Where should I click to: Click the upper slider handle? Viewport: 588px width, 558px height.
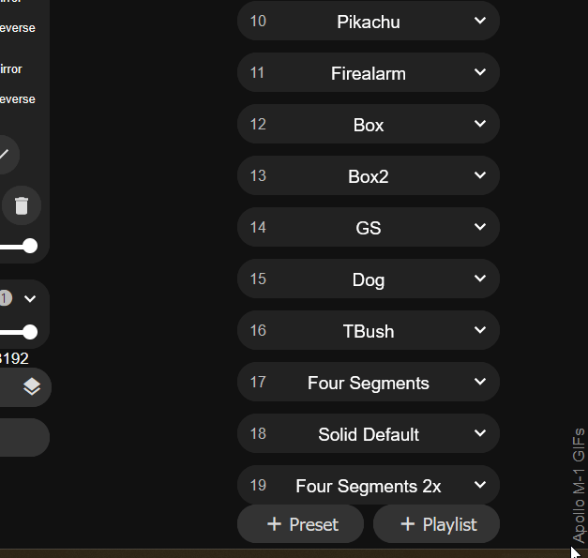coord(30,246)
